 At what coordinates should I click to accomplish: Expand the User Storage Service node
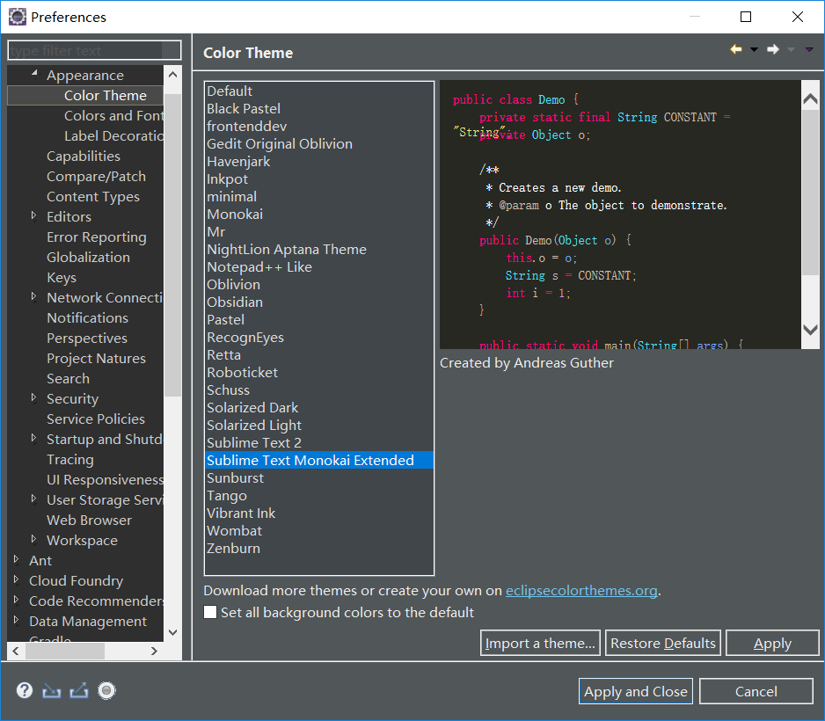tap(33, 499)
